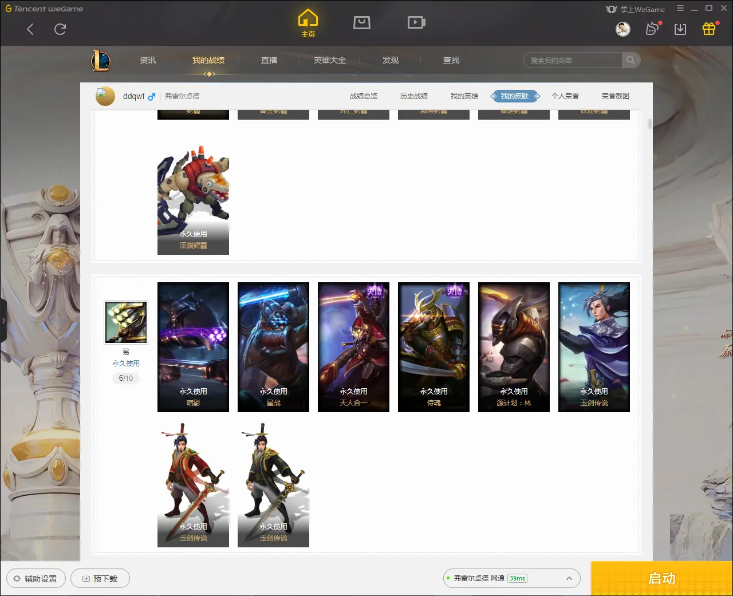Click the 6/10 skin count badge

click(126, 378)
